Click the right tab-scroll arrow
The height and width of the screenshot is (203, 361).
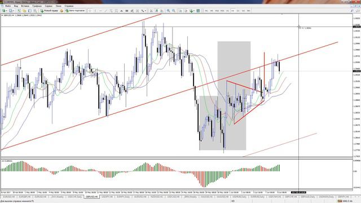pos(359,197)
